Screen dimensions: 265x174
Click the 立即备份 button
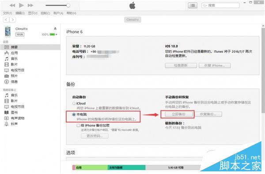[x=178, y=114]
